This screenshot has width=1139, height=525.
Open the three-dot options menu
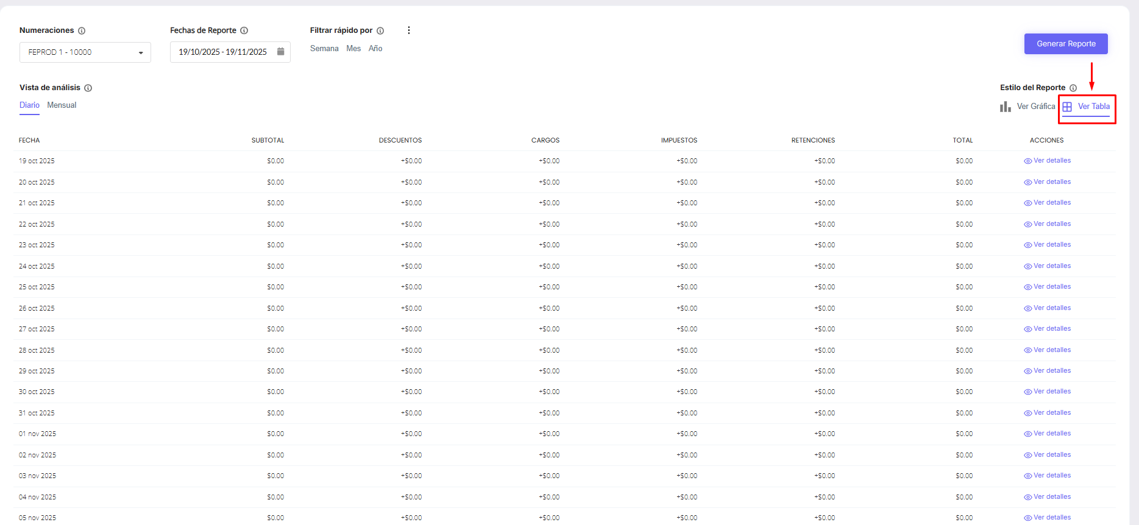409,30
